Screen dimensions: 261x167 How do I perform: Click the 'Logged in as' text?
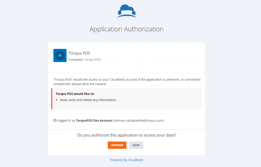point(66,120)
